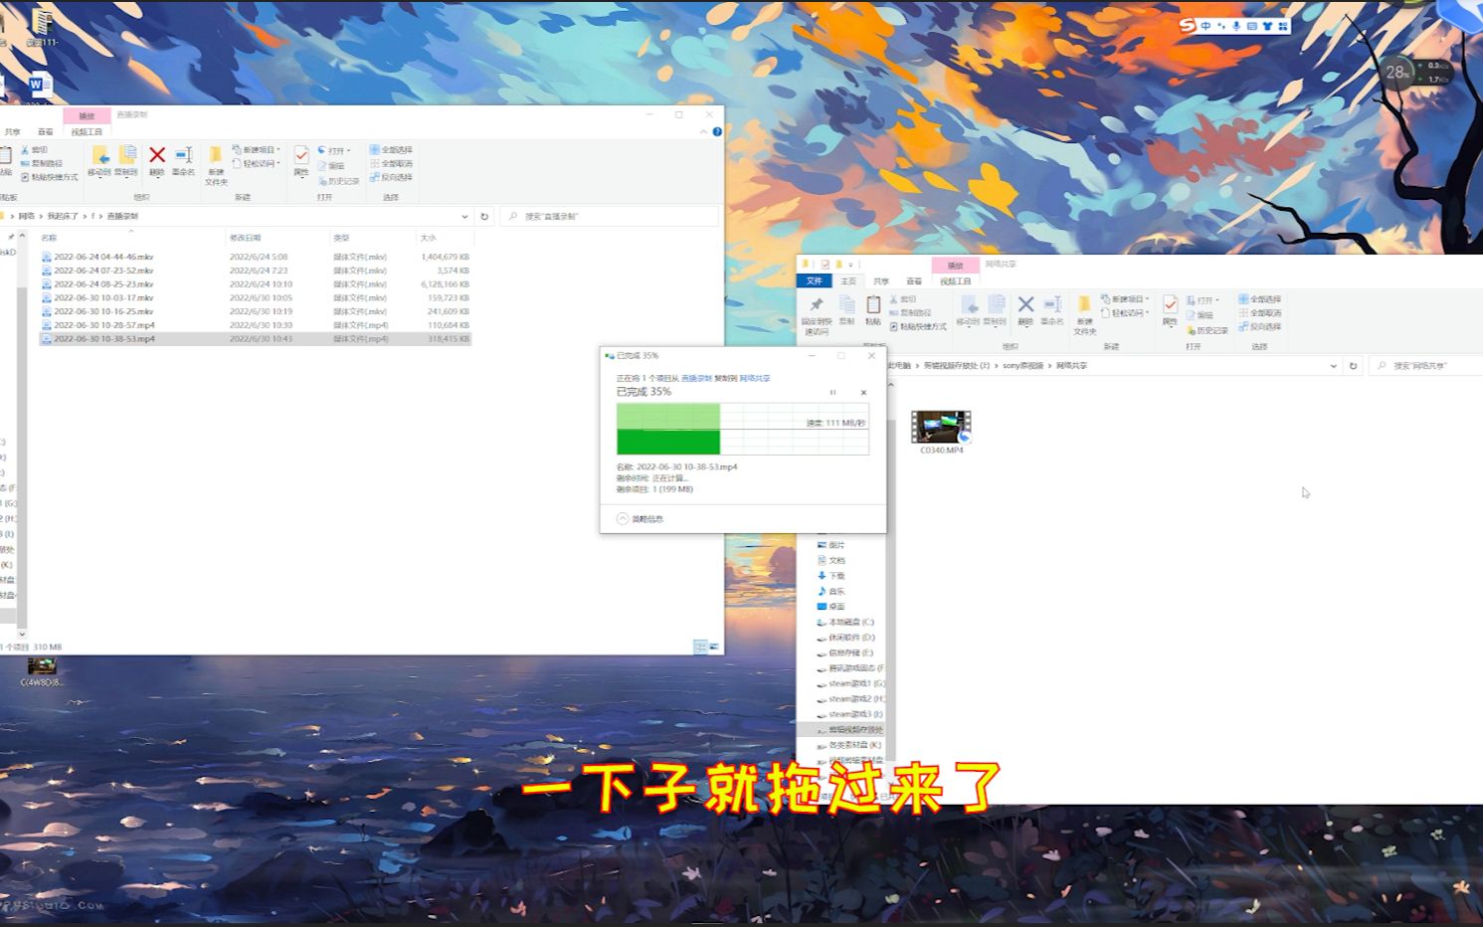The height and width of the screenshot is (927, 1483).
Task: Open the address history dropdown in the right Explorer
Action: [x=1333, y=366]
